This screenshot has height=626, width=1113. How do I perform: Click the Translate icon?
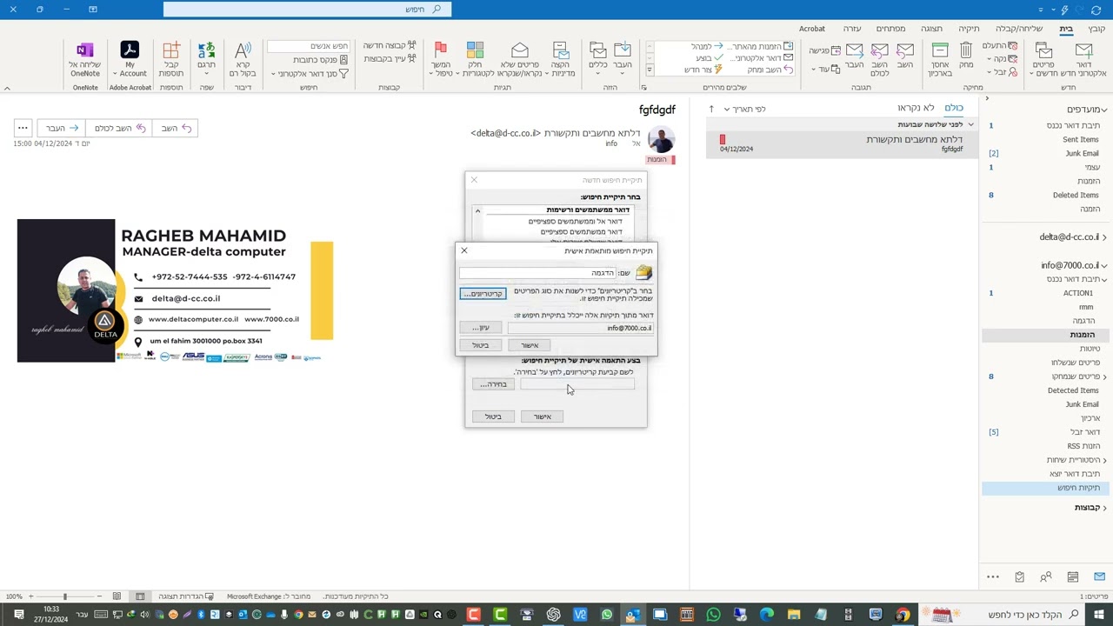point(206,50)
